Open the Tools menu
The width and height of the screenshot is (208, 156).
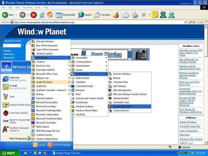(x=38, y=8)
